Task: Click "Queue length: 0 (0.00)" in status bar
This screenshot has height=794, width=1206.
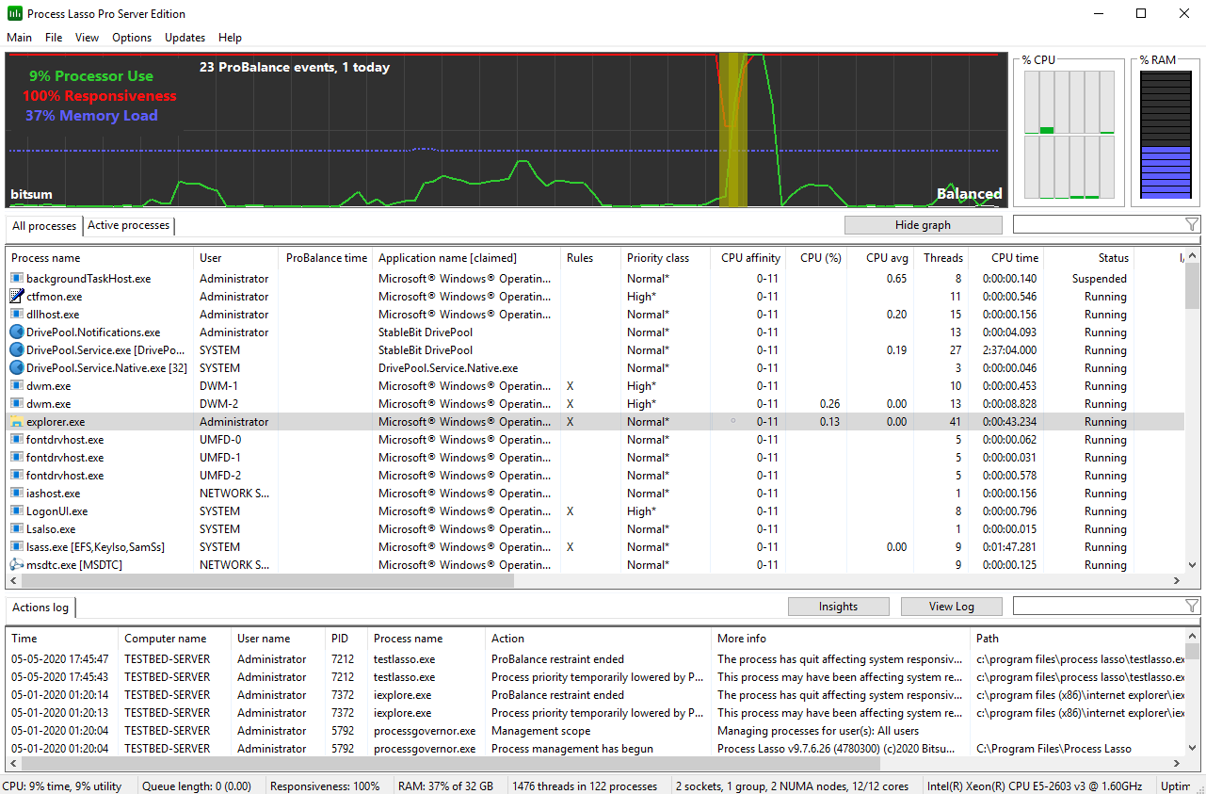Action: coord(197,786)
